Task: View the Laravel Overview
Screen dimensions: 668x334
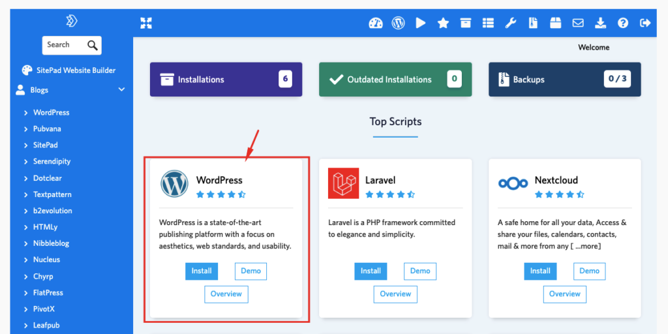Action: click(x=395, y=294)
